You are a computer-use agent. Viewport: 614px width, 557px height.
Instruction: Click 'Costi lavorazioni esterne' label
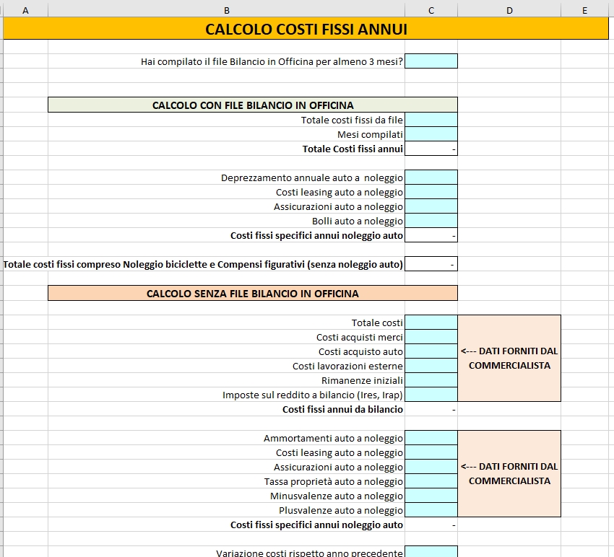[x=347, y=366]
